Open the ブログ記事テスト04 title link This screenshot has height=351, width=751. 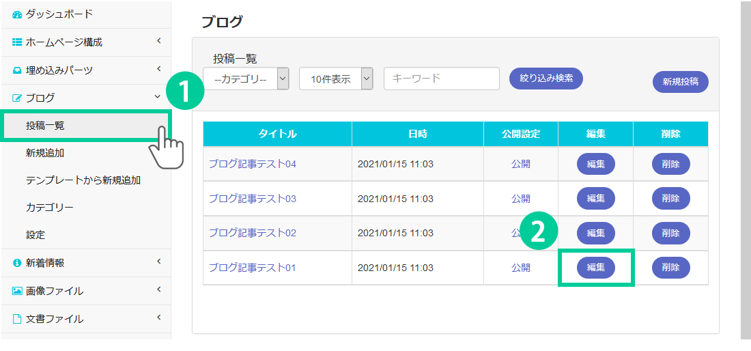pos(252,164)
